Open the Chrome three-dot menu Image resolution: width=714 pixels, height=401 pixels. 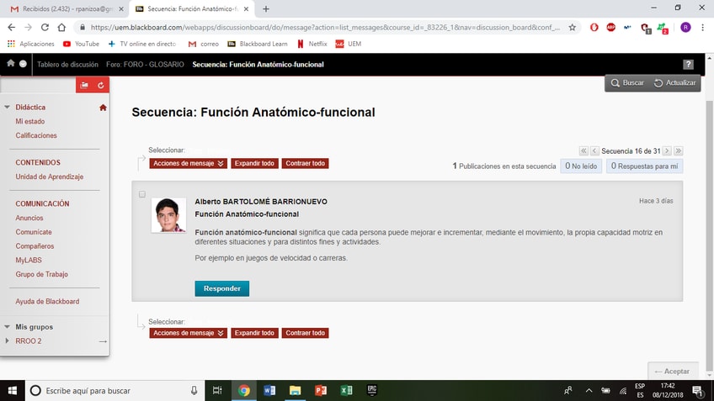[x=702, y=27]
